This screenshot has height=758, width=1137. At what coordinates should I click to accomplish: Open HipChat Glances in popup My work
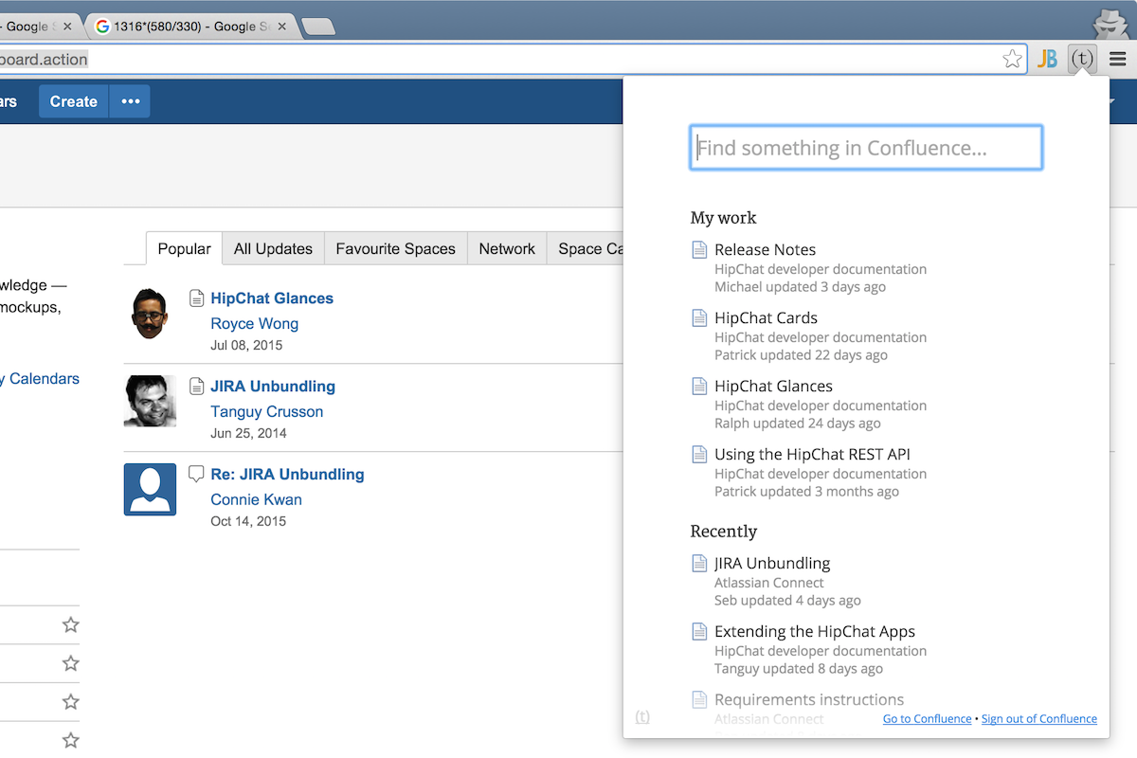[x=773, y=387]
